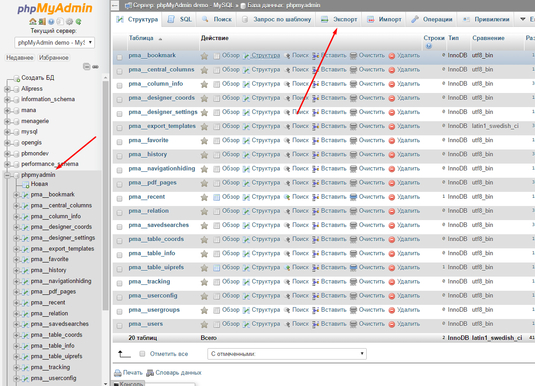Open the pma__designer_coords table link

(162, 98)
